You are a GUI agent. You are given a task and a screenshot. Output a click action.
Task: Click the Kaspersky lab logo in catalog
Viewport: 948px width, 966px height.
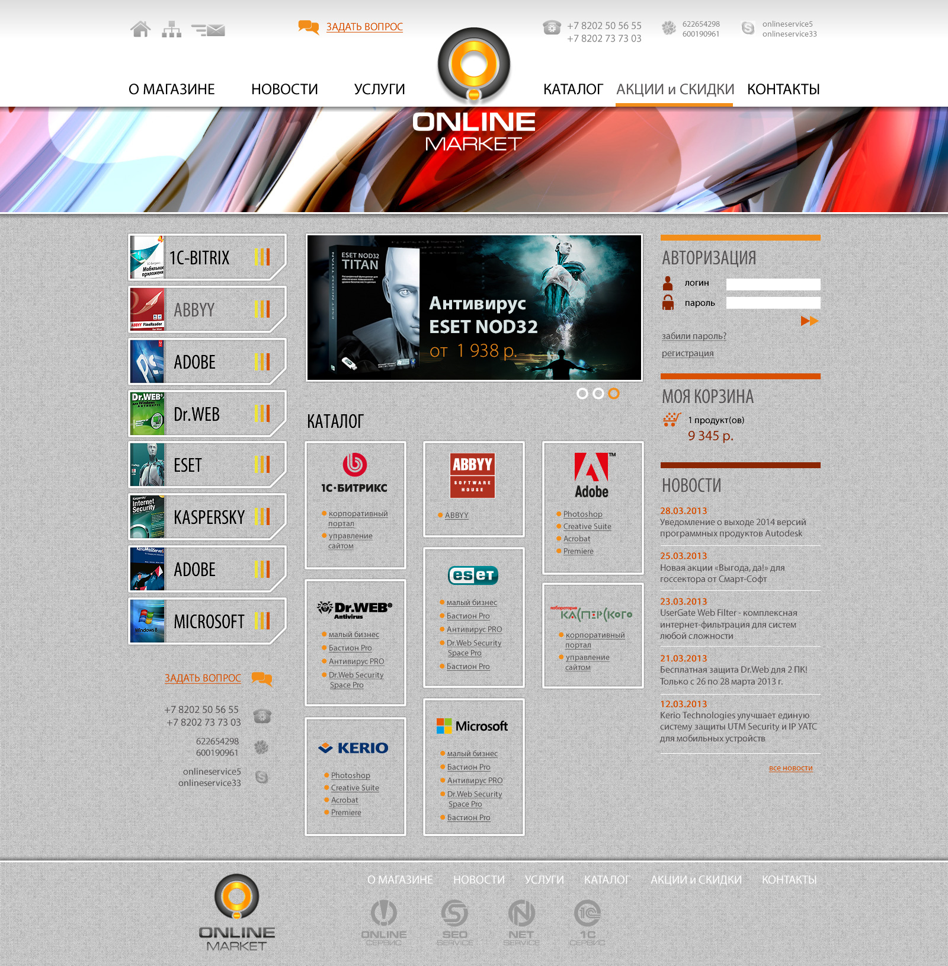(x=591, y=613)
